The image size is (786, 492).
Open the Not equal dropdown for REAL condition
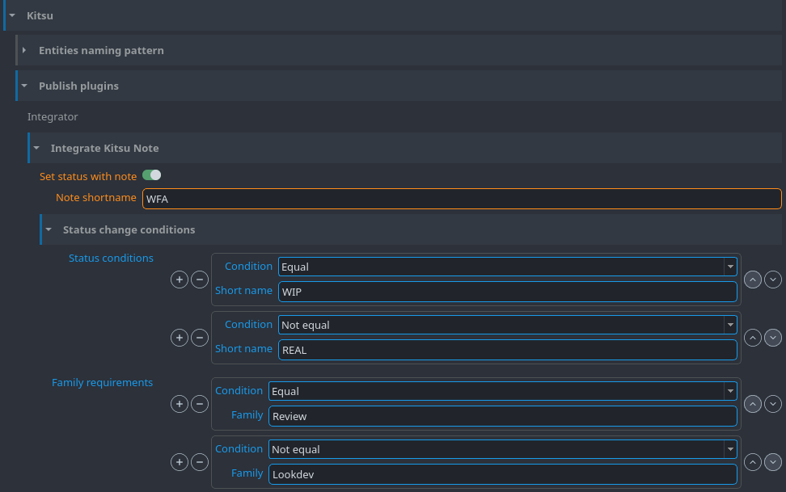729,325
